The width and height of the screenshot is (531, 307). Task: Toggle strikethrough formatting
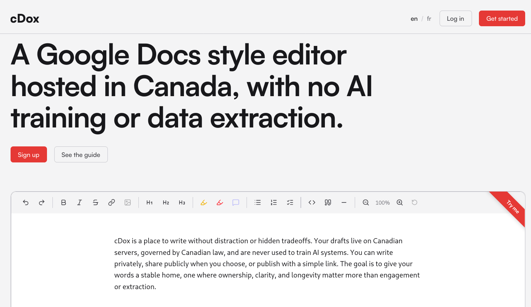pyautogui.click(x=95, y=202)
